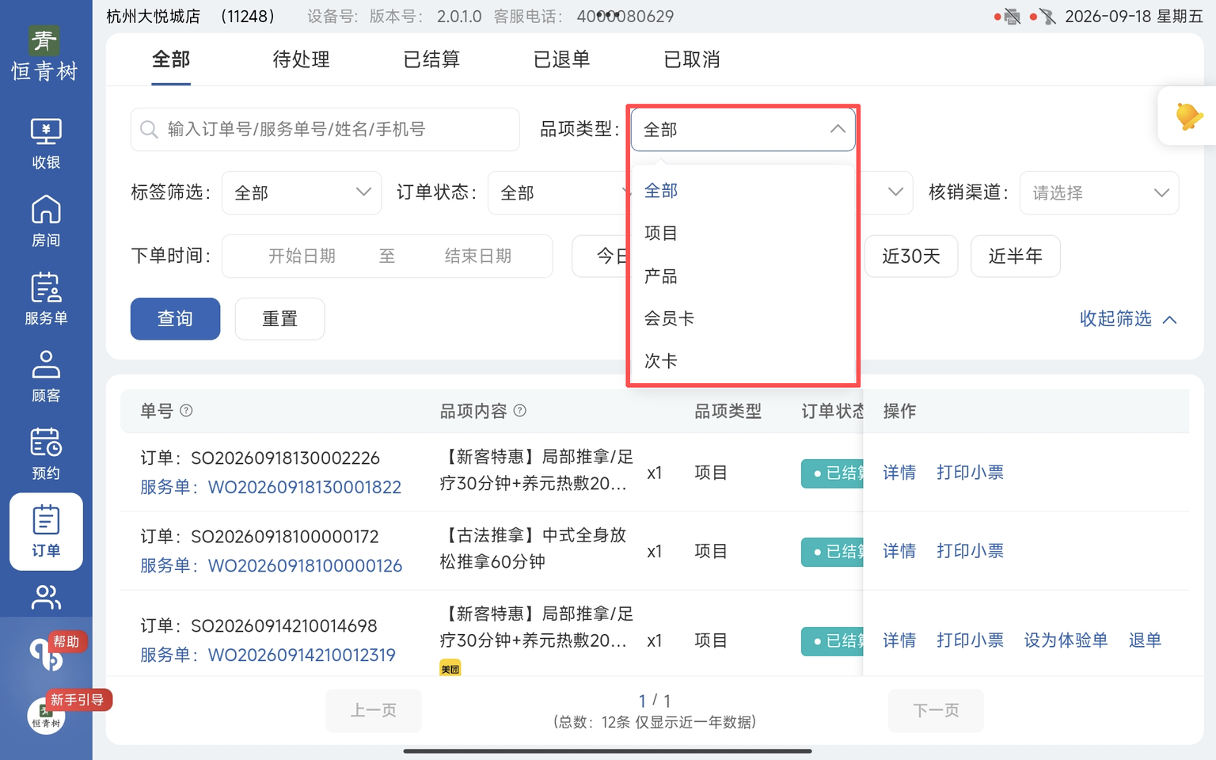Click the 【古法推拿】中式全身放松推拿60分钟 item
The width and height of the screenshot is (1216, 760).
pyautogui.click(x=533, y=549)
